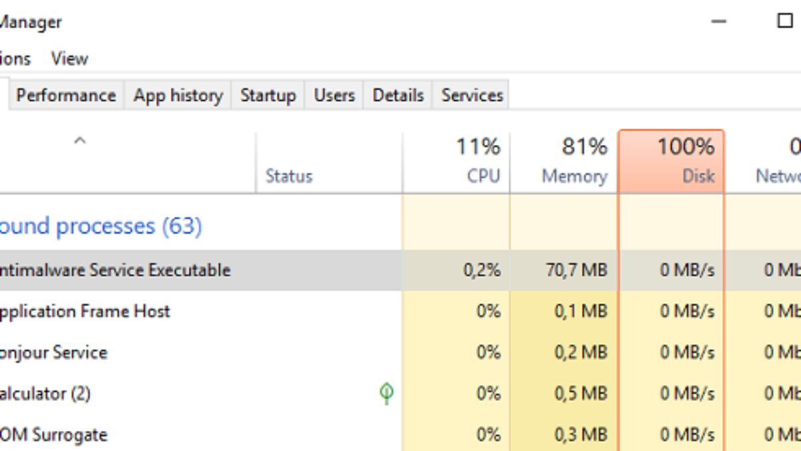Select the Application Frame Host process
The width and height of the screenshot is (801, 451).
85,311
